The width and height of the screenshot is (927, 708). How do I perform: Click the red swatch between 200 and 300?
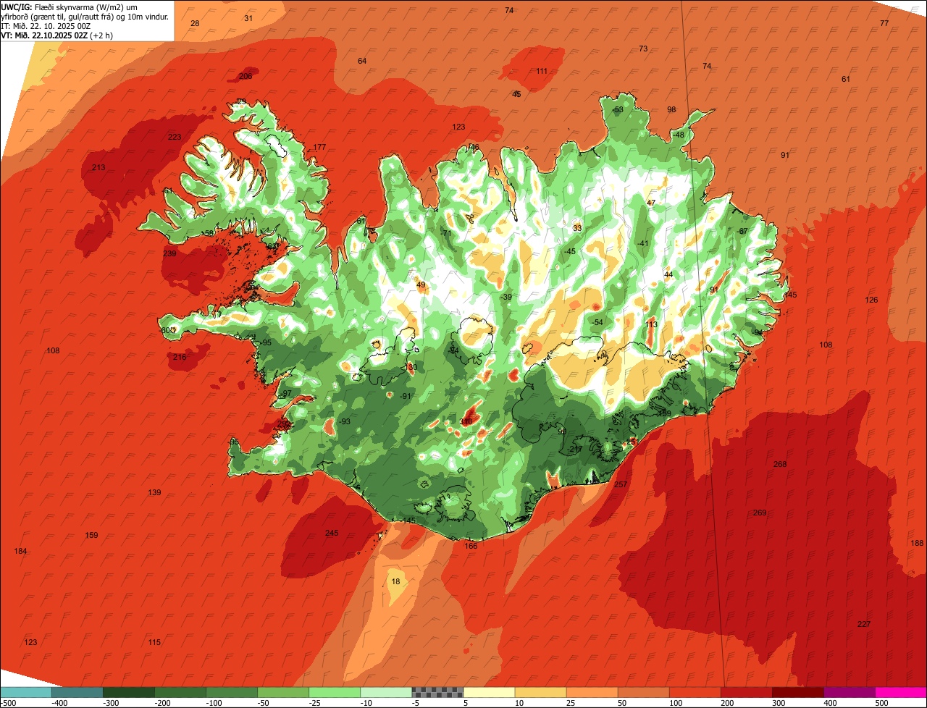pos(746,692)
